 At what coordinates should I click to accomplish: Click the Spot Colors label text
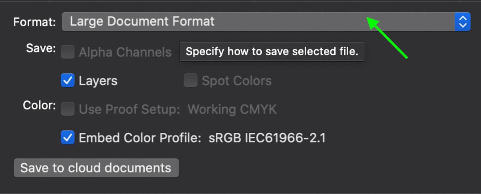(236, 81)
